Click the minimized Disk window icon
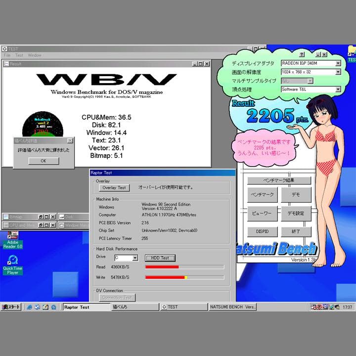 [x=61, y=217]
